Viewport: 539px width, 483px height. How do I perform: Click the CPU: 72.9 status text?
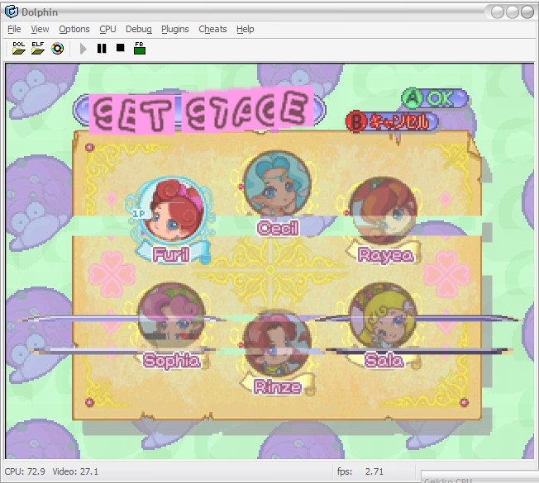pos(25,471)
